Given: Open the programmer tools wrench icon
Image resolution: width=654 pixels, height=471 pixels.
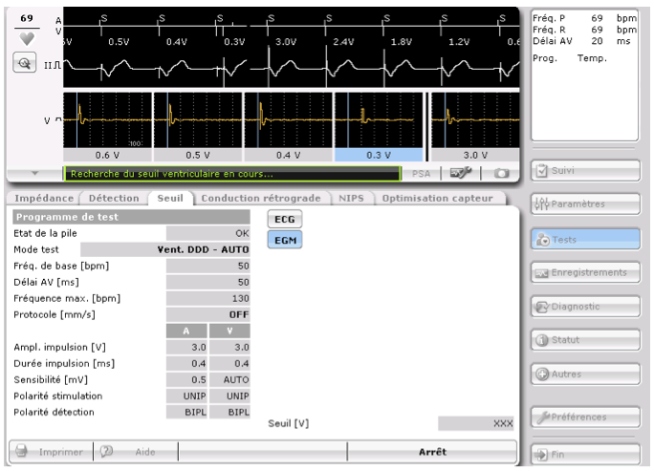Looking at the screenshot, I should (x=461, y=175).
